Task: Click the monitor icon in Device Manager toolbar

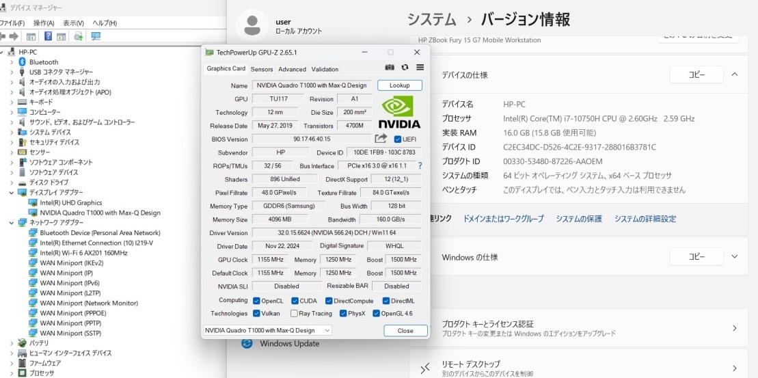Action: pyautogui.click(x=96, y=36)
